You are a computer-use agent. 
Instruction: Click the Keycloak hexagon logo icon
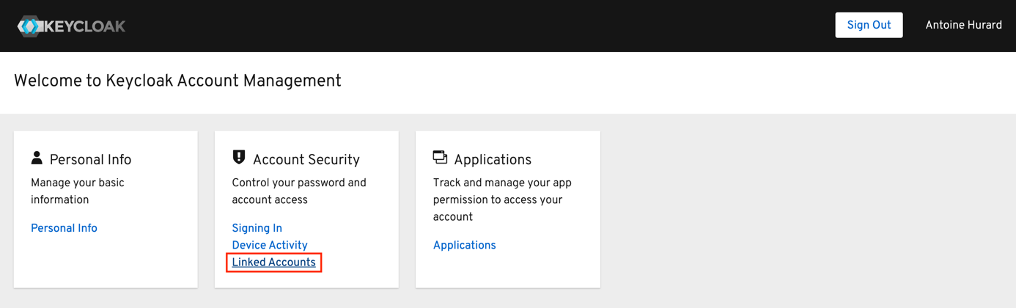click(30, 26)
